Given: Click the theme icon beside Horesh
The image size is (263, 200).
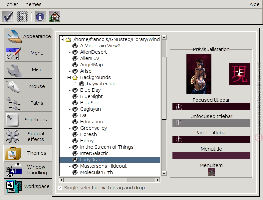Looking at the screenshot, I should 75,135.
